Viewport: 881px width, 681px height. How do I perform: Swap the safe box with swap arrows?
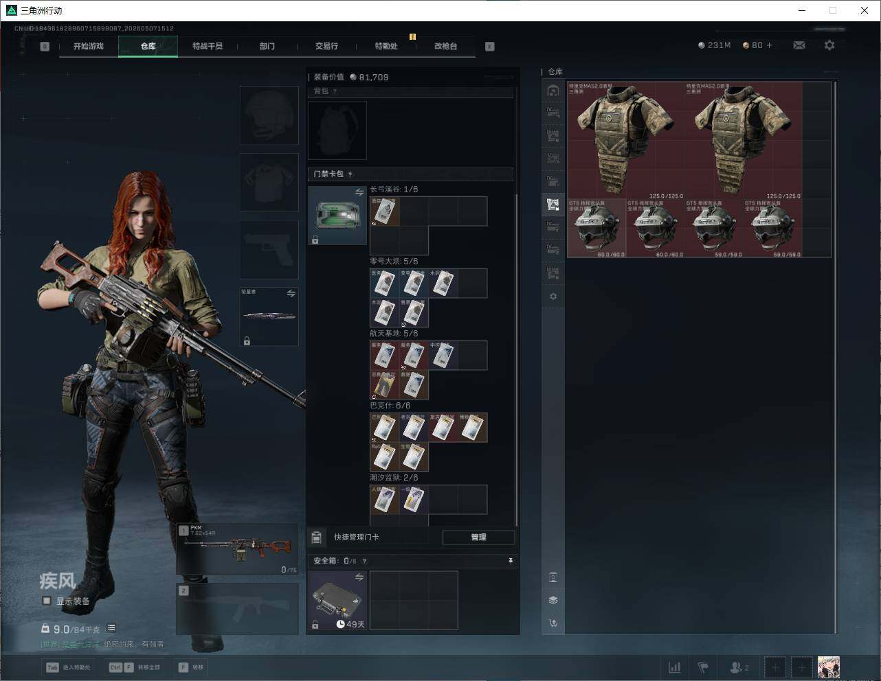359,577
